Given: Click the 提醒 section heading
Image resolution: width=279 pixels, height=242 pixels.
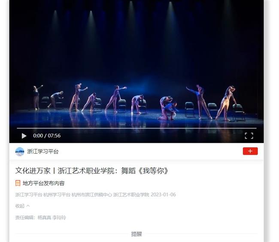Looking at the screenshot, I should (x=136, y=234).
